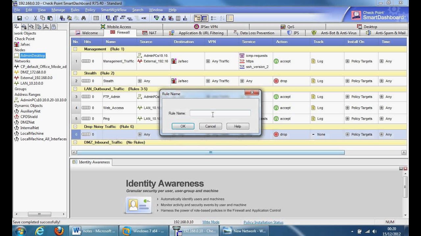
Task: Open the File menu
Action: coord(17,10)
